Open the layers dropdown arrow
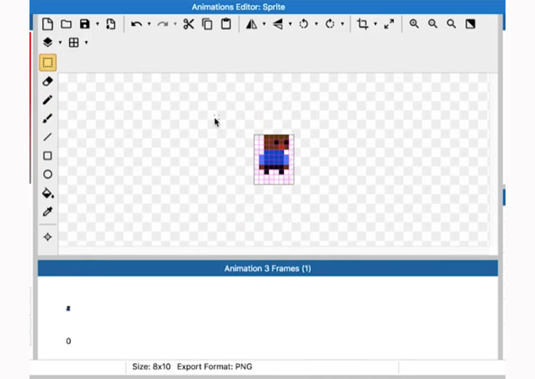This screenshot has width=535, height=379. pos(60,43)
